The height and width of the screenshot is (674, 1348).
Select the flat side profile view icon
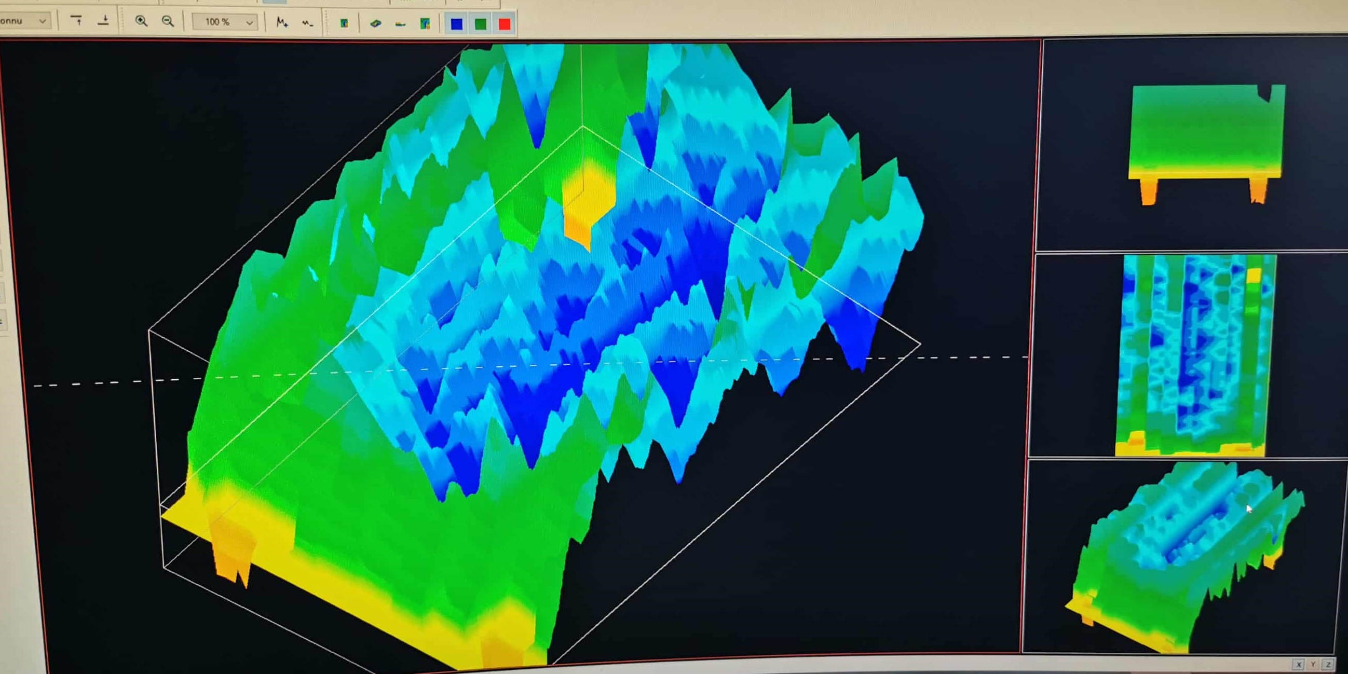point(400,24)
